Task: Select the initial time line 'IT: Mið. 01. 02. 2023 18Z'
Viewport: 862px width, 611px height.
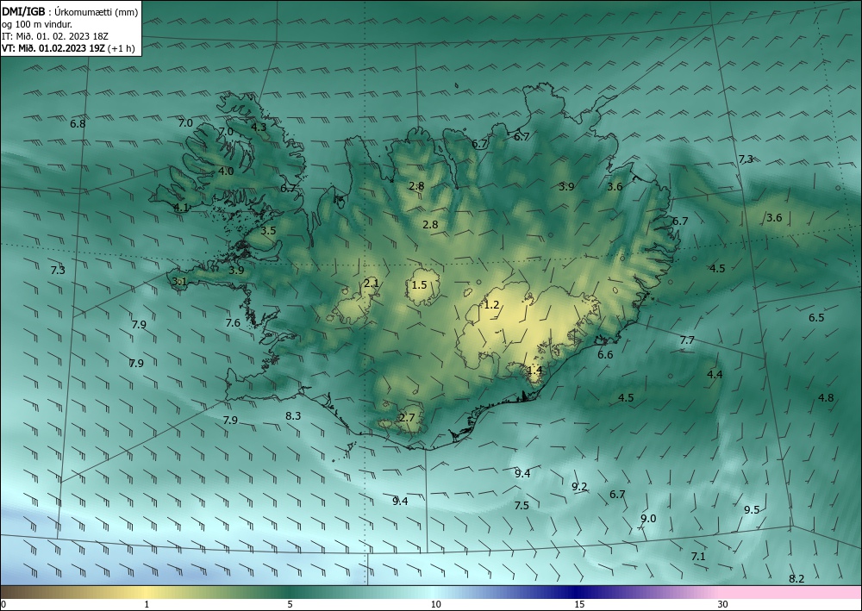Action: coord(55,36)
